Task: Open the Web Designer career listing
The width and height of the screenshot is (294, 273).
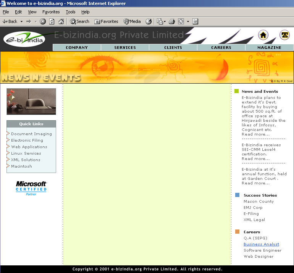Action: point(258,257)
